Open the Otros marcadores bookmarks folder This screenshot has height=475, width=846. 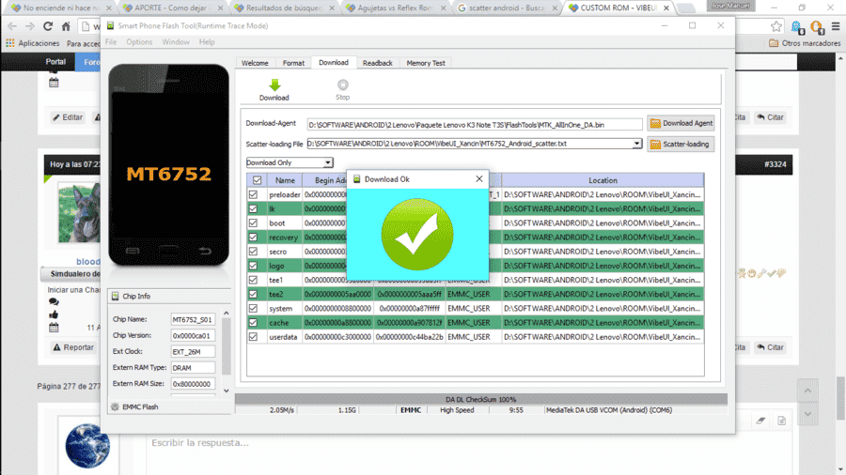point(805,43)
